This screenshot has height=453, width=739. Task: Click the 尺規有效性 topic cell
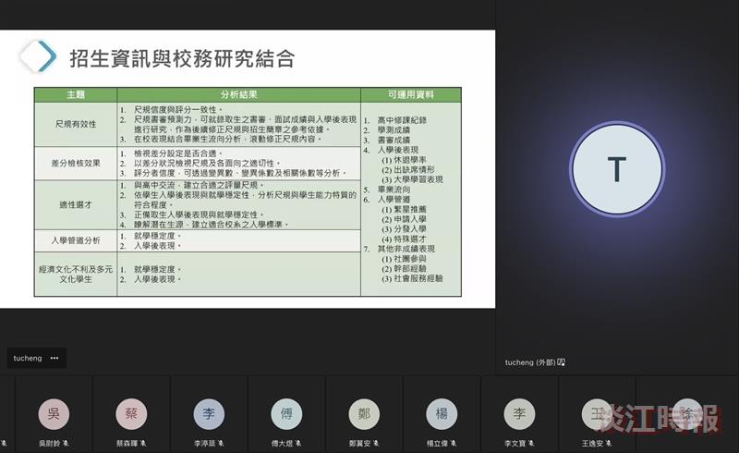point(76,124)
